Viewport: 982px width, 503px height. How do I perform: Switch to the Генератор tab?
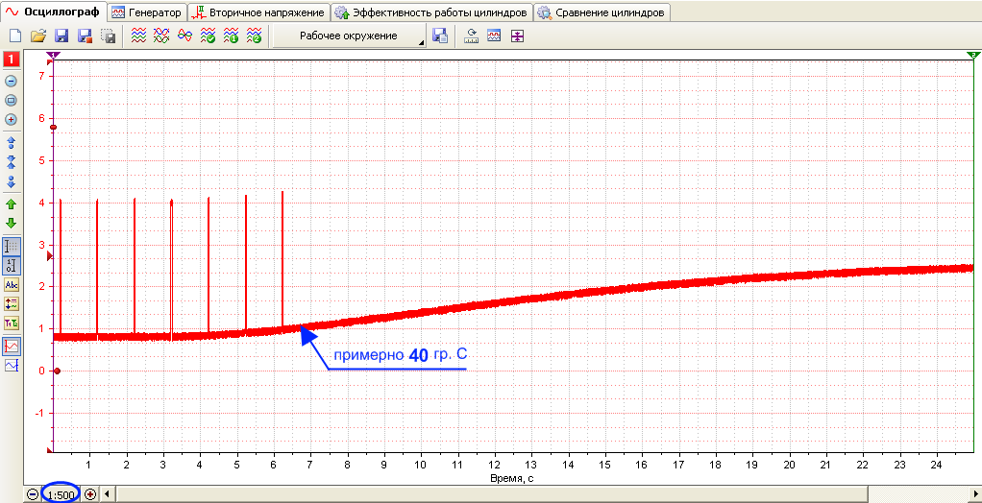tap(148, 12)
